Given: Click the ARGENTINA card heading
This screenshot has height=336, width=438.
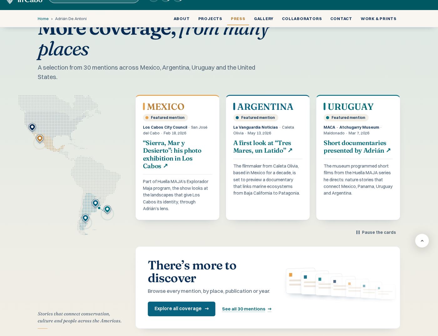Looking at the screenshot, I should point(265,107).
